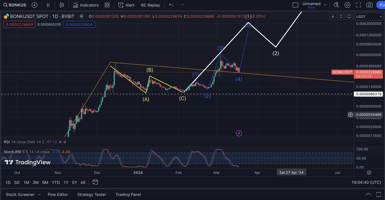The height and width of the screenshot is (200, 385).
Task: Show All available data range
Action: pos(83,182)
